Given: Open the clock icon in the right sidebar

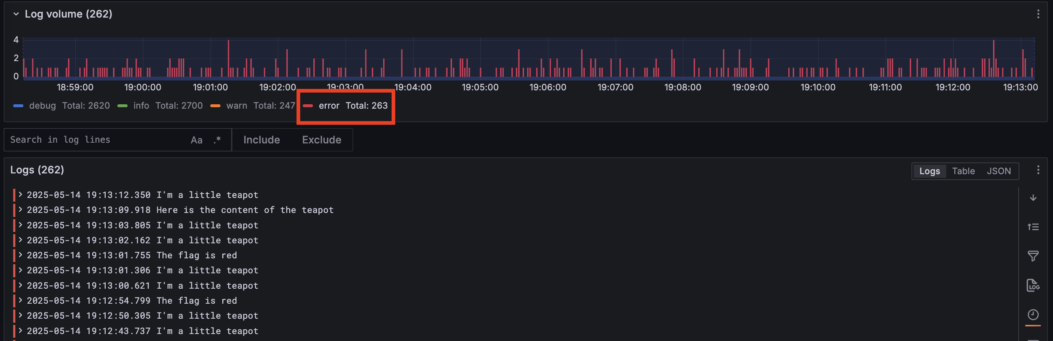Looking at the screenshot, I should [1033, 315].
